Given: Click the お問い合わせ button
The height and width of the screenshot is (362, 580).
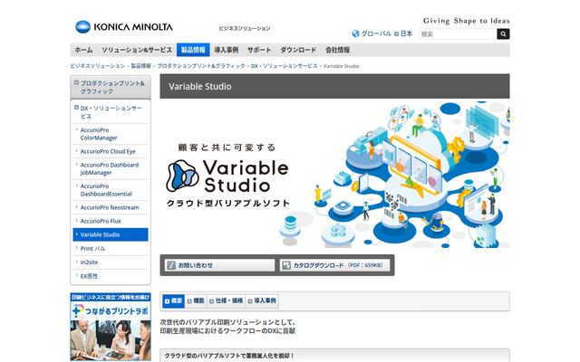Looking at the screenshot, I should [x=219, y=265].
